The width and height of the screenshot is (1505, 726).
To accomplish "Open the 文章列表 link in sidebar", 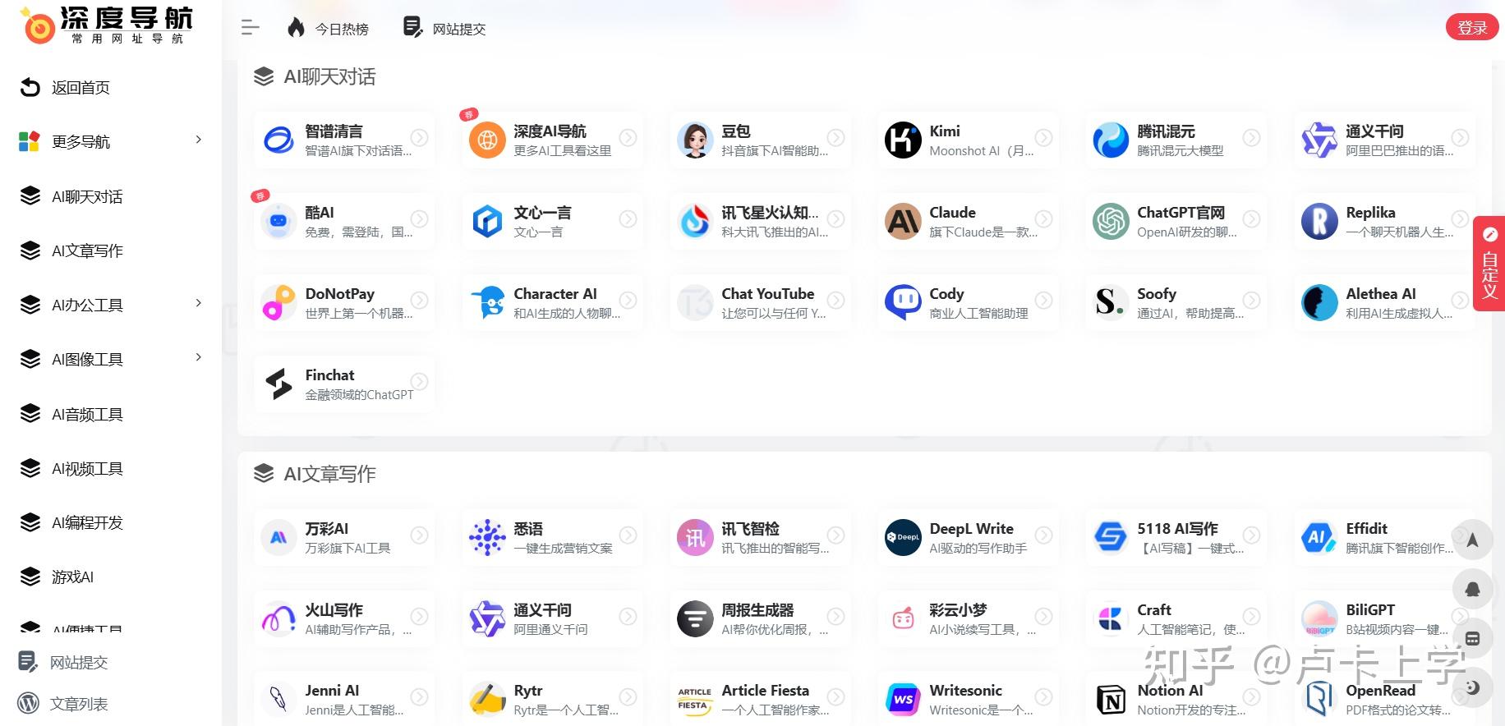I will pyautogui.click(x=62, y=704).
